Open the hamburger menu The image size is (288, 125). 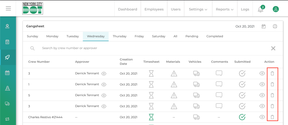8,8
